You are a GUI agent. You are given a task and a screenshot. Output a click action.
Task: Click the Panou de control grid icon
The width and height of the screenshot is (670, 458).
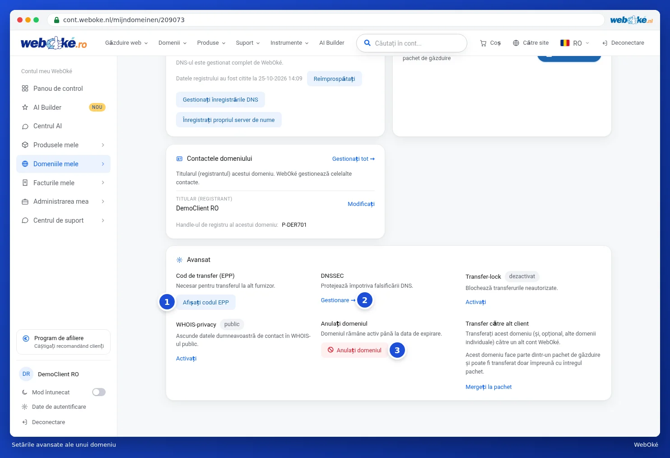click(x=25, y=89)
